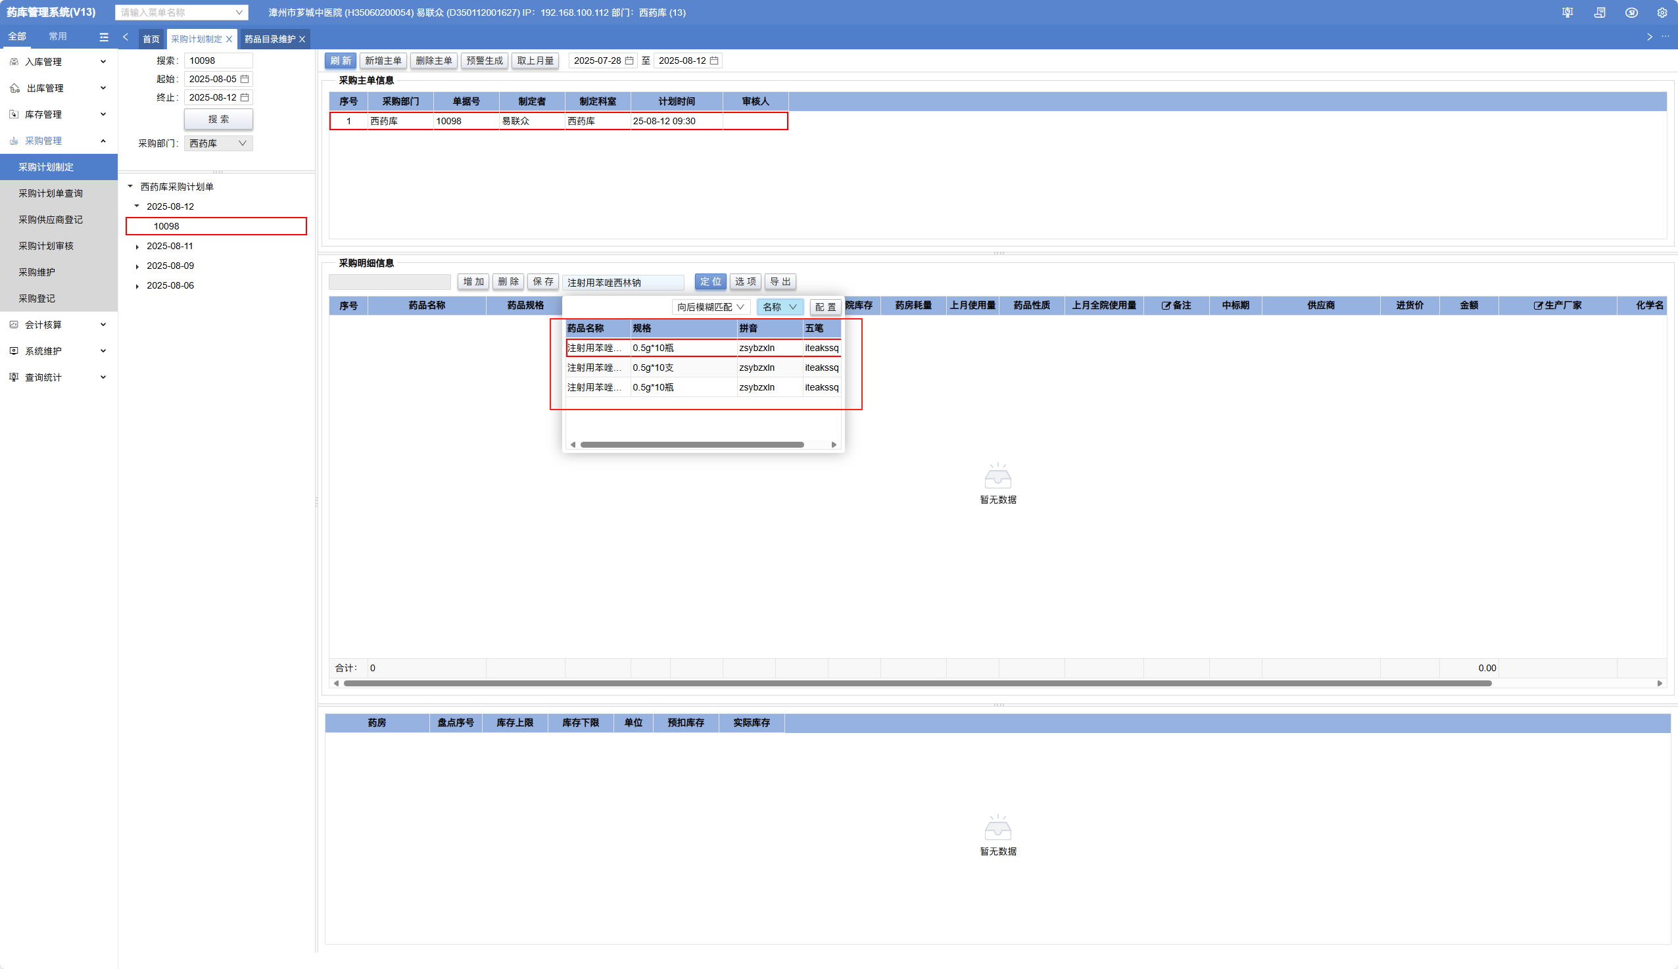Switch to the 首页 tab
The image size is (1678, 969).
[x=151, y=39]
